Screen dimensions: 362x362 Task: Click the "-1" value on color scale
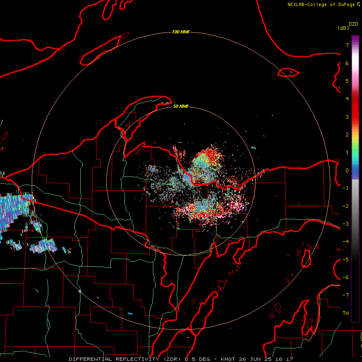click(x=346, y=188)
